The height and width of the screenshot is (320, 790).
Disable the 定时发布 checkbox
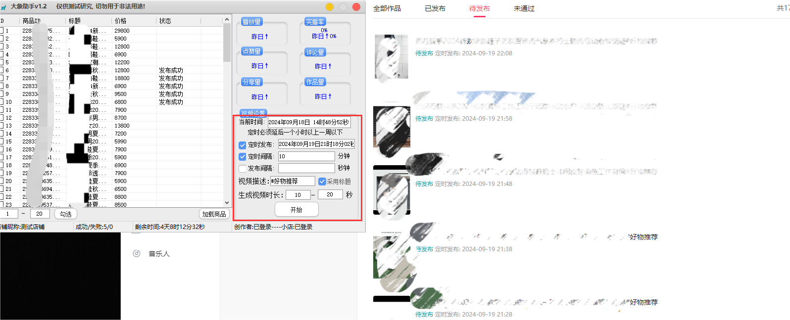(x=243, y=145)
